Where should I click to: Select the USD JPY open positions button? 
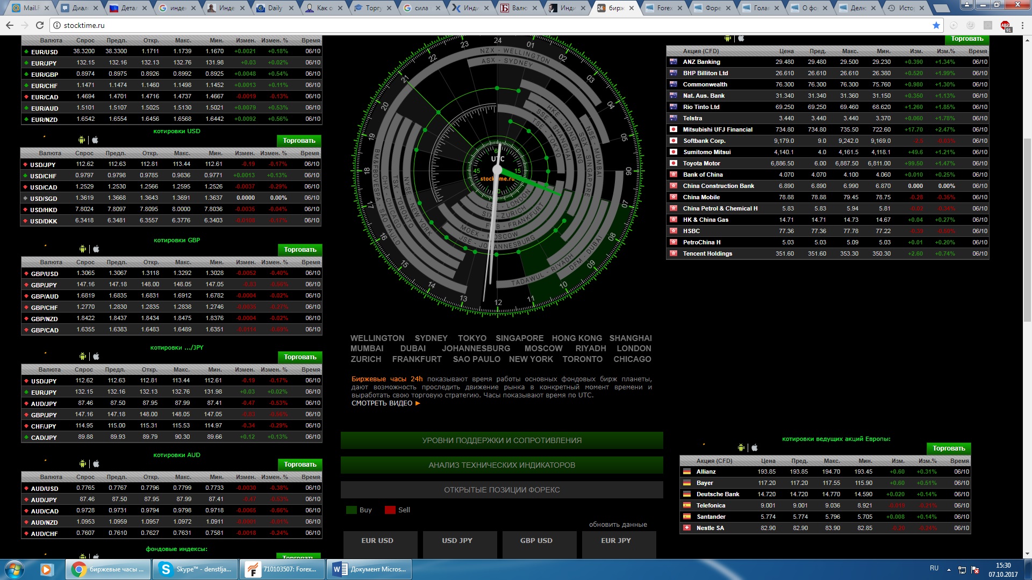point(460,544)
